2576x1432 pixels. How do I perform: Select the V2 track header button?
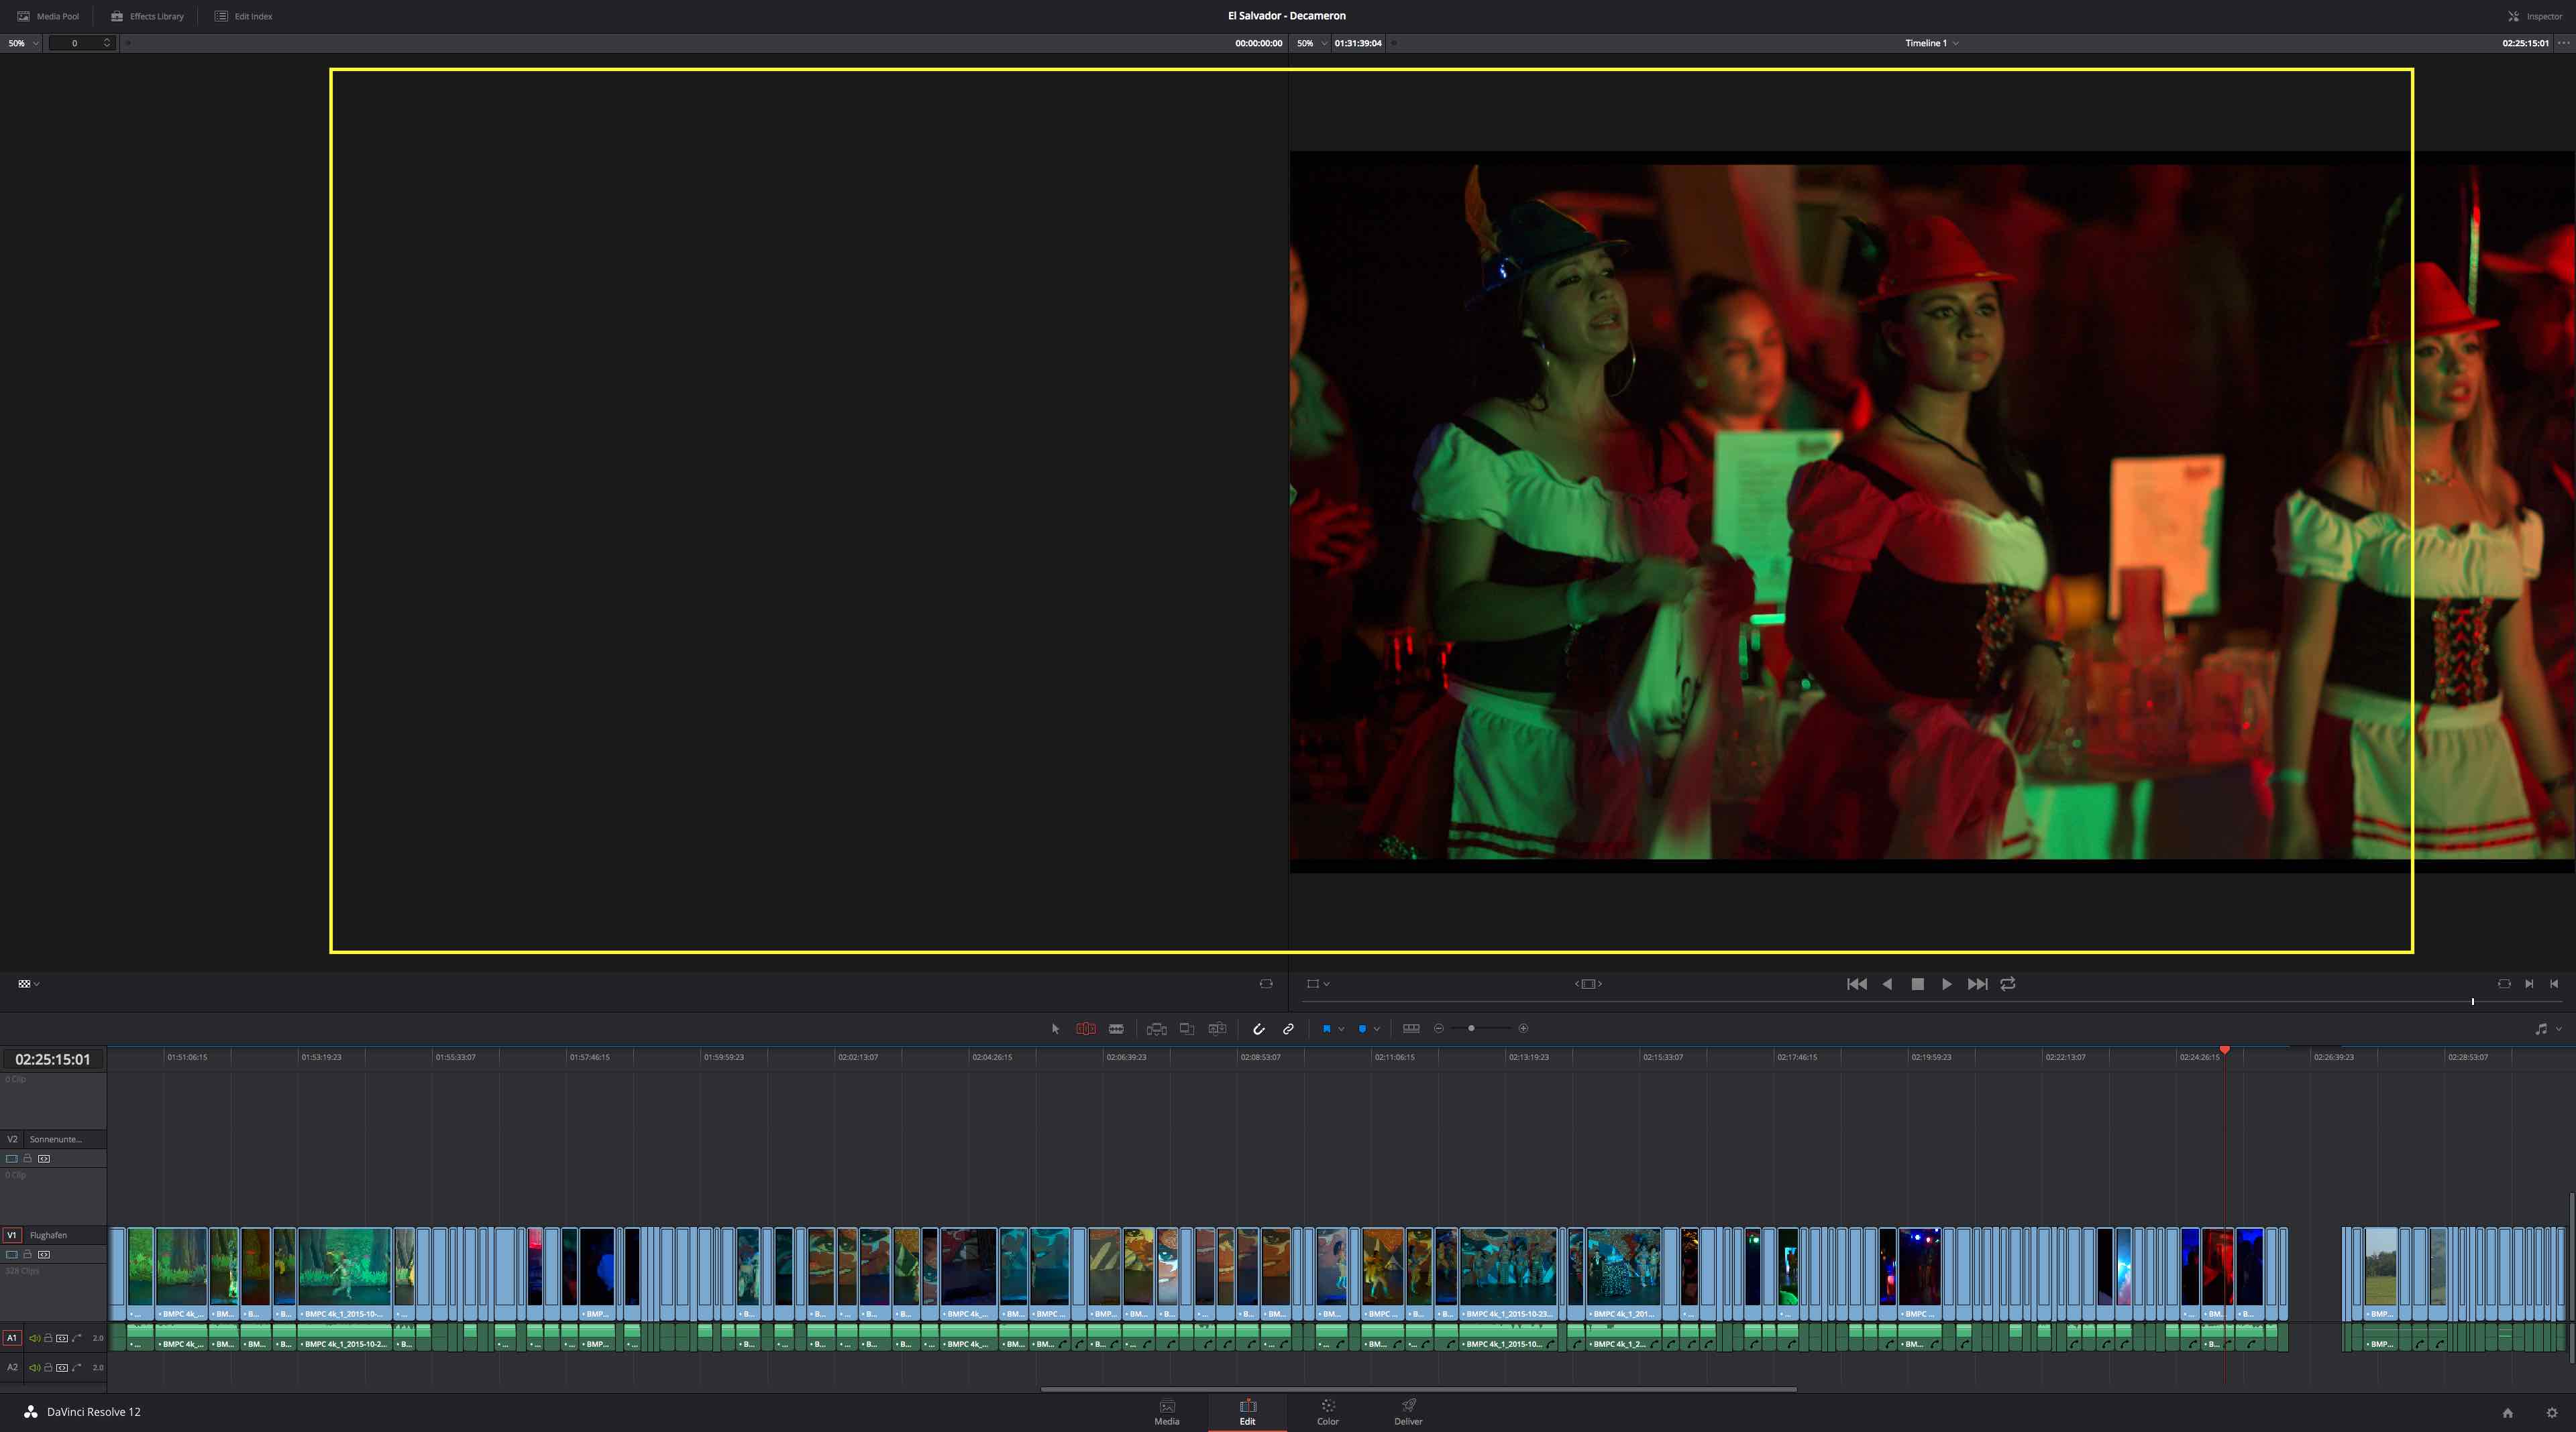tap(12, 1139)
